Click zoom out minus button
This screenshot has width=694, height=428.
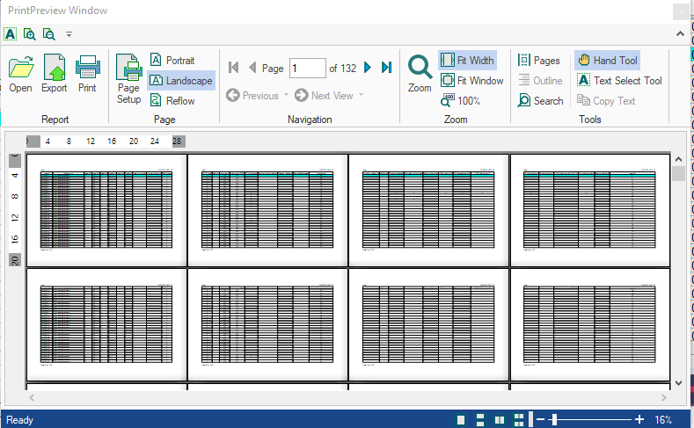tap(540, 419)
